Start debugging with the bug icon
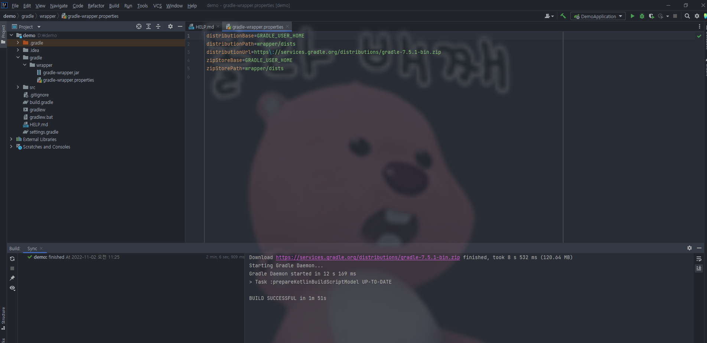Image resolution: width=707 pixels, height=343 pixels. point(642,16)
